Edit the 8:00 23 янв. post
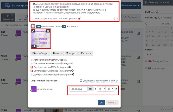 [x=138, y=33]
